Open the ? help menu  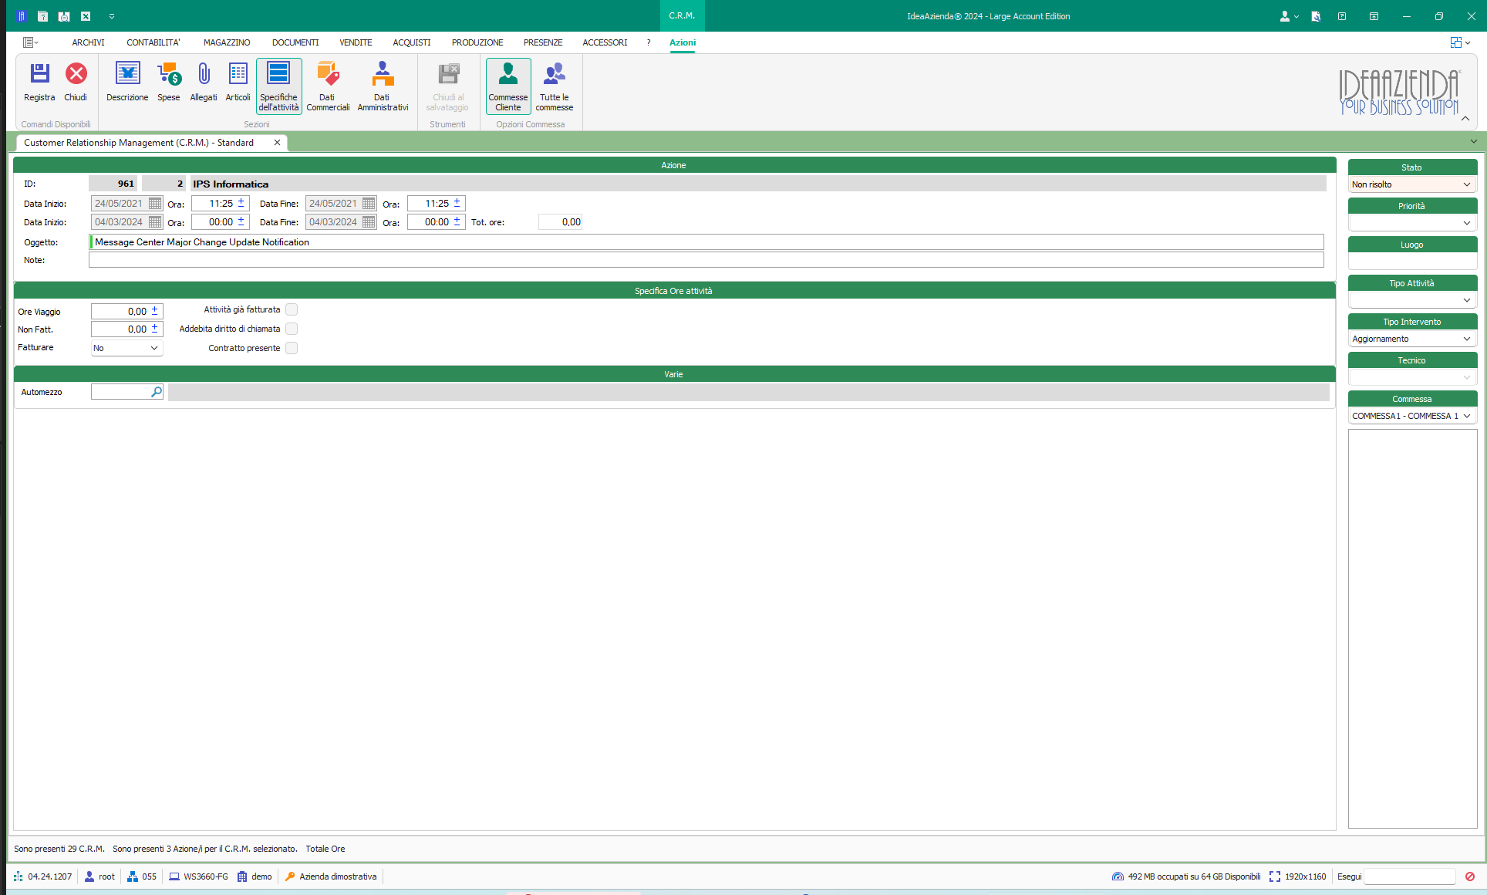click(649, 42)
